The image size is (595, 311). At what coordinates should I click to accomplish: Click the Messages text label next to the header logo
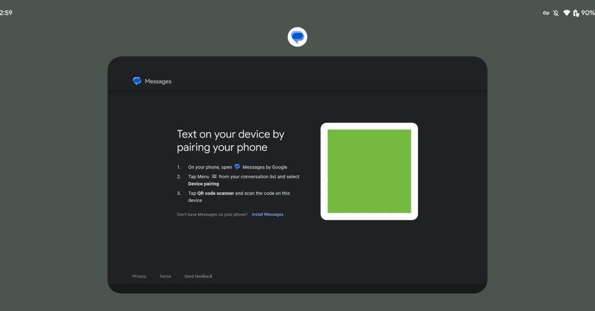(x=158, y=81)
